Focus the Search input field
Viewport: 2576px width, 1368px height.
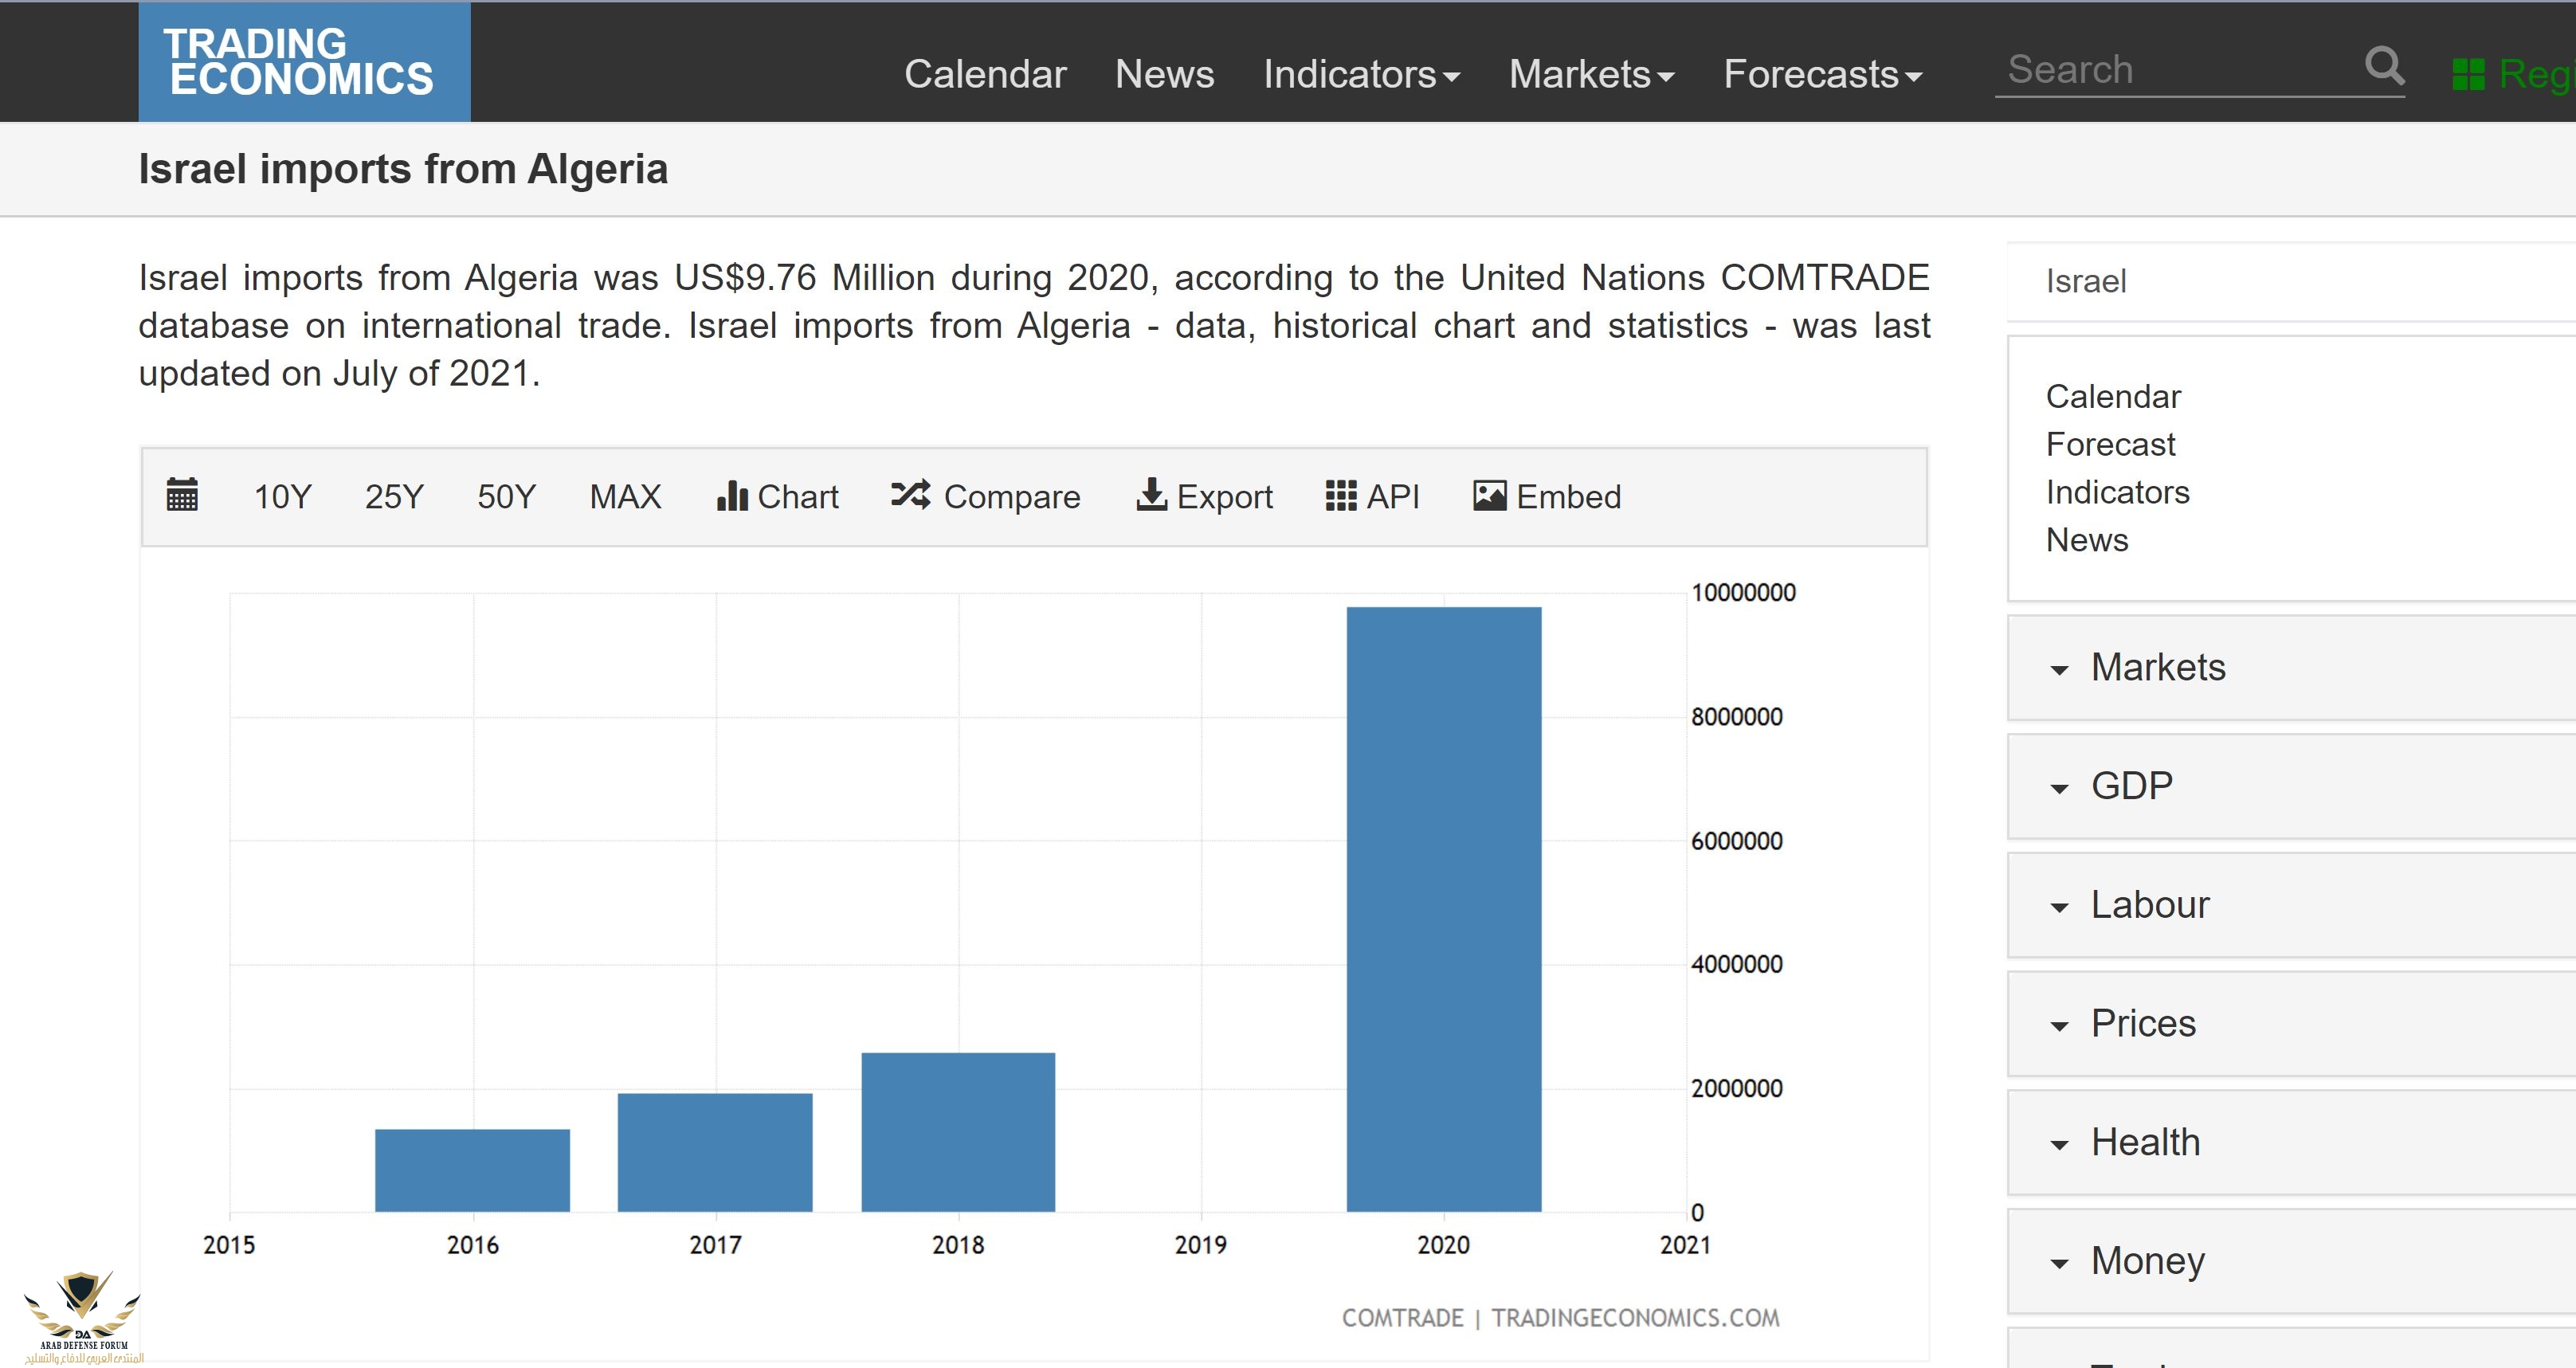tap(2180, 70)
